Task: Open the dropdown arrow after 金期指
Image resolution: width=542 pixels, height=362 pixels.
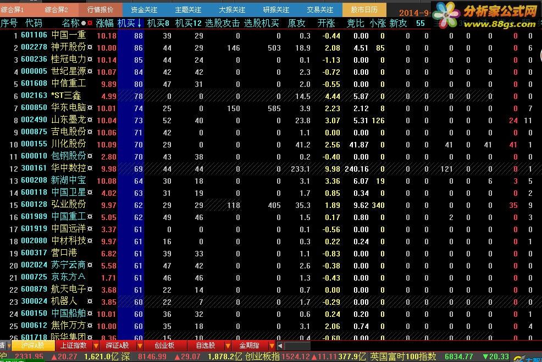Action: tap(272, 345)
